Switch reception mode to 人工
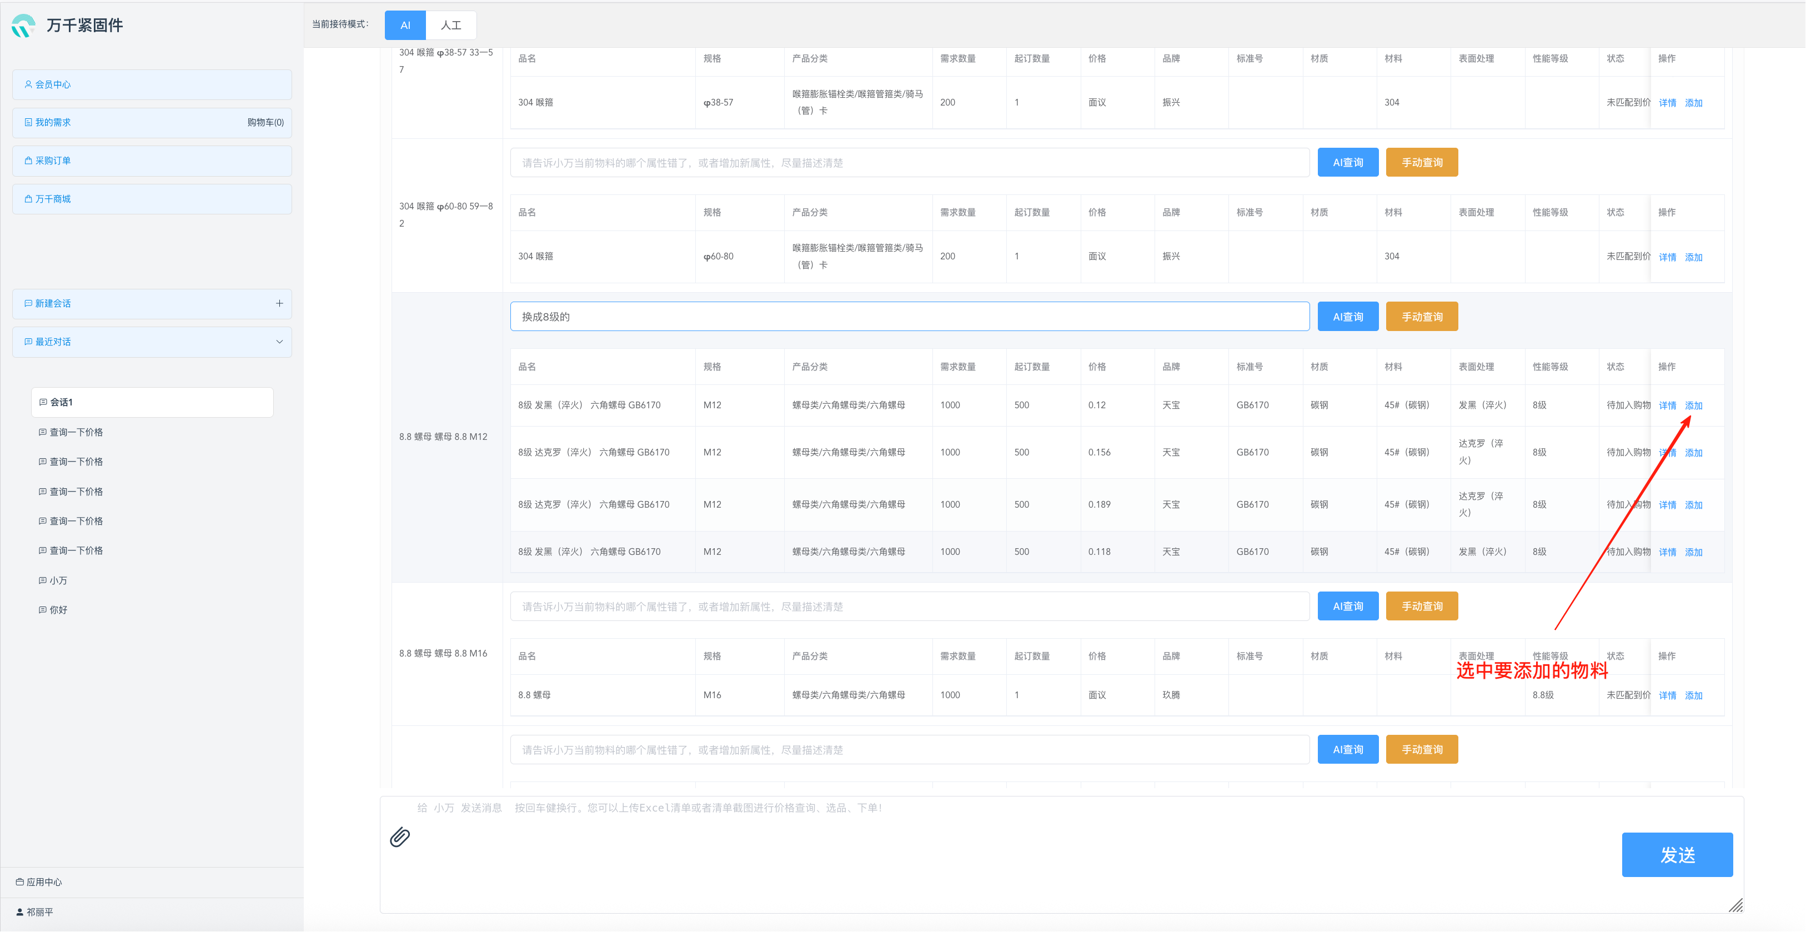Image resolution: width=1806 pixels, height=932 pixels. point(451,25)
